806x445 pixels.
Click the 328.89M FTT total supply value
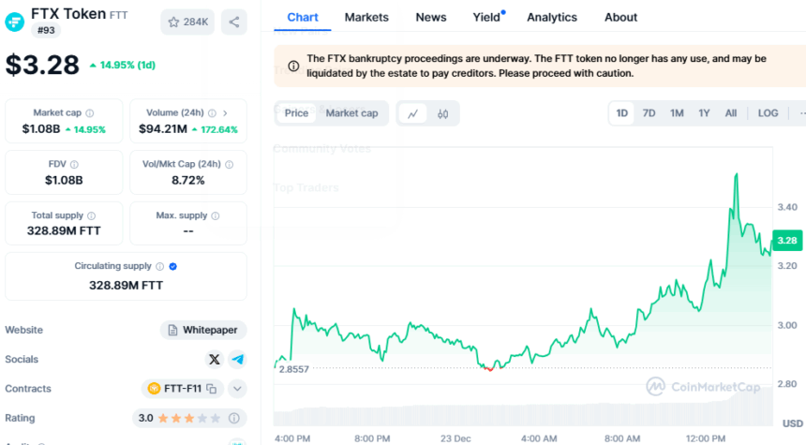pos(64,230)
